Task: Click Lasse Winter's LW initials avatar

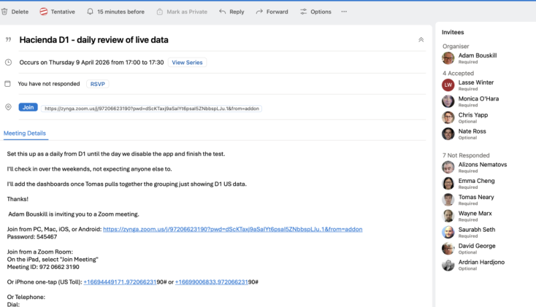Action: click(448, 85)
